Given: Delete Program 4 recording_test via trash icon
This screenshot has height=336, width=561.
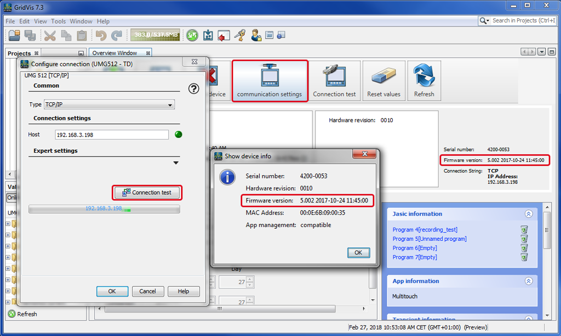Looking at the screenshot, I should [524, 230].
